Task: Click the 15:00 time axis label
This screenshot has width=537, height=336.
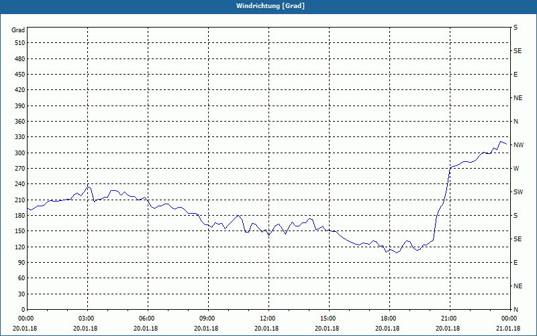Action: pyautogui.click(x=328, y=319)
